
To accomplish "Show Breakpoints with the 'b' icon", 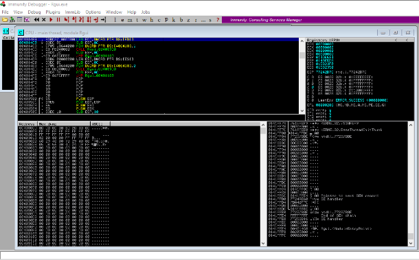I will pos(181,20).
